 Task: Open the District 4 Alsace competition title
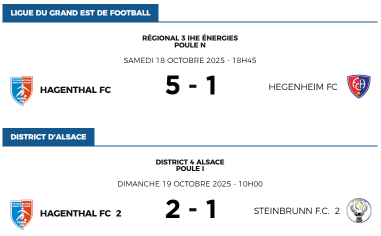click(x=190, y=162)
